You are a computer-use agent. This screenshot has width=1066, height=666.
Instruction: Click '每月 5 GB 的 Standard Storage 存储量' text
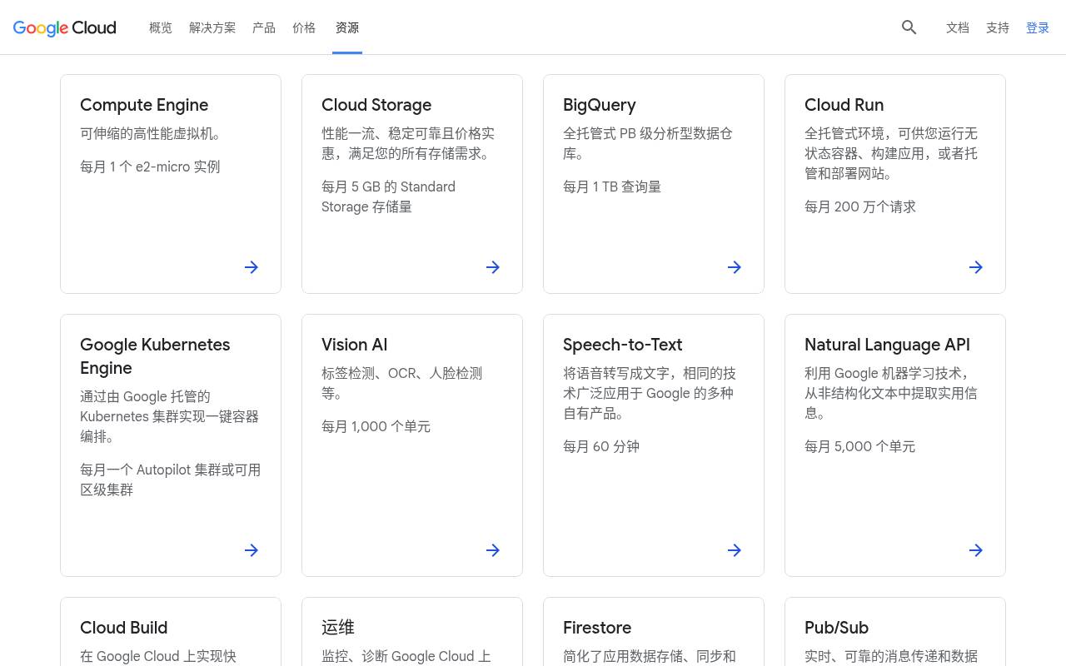pyautogui.click(x=389, y=196)
